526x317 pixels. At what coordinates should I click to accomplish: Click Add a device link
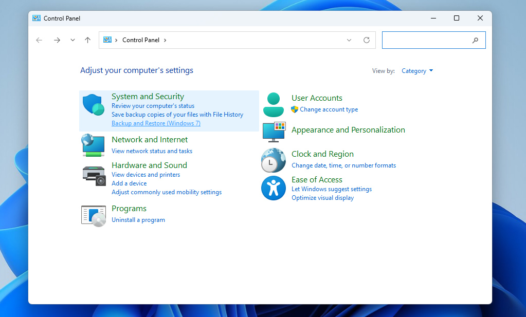tap(129, 183)
